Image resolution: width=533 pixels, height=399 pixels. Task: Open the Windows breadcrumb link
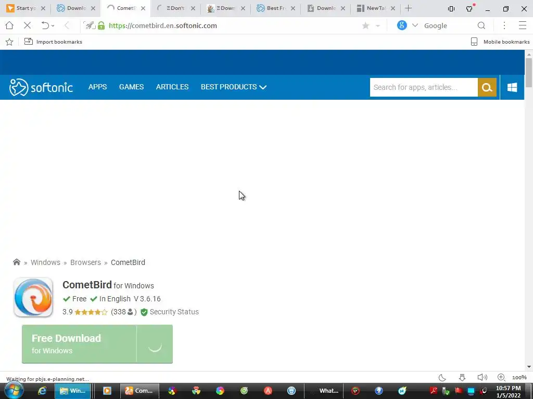(x=46, y=262)
